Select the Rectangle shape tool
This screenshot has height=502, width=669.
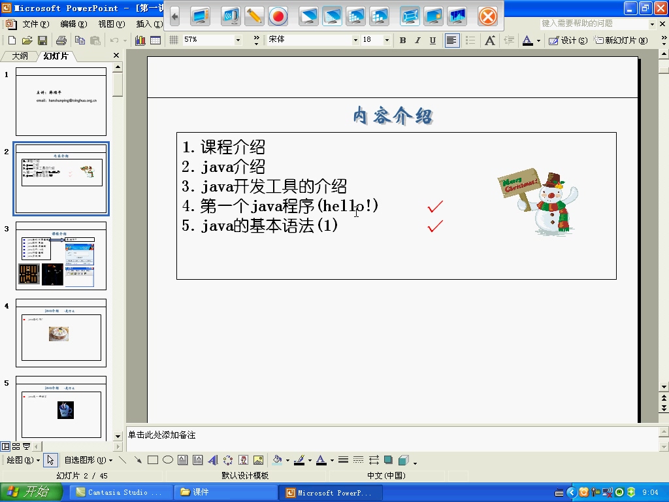(153, 460)
